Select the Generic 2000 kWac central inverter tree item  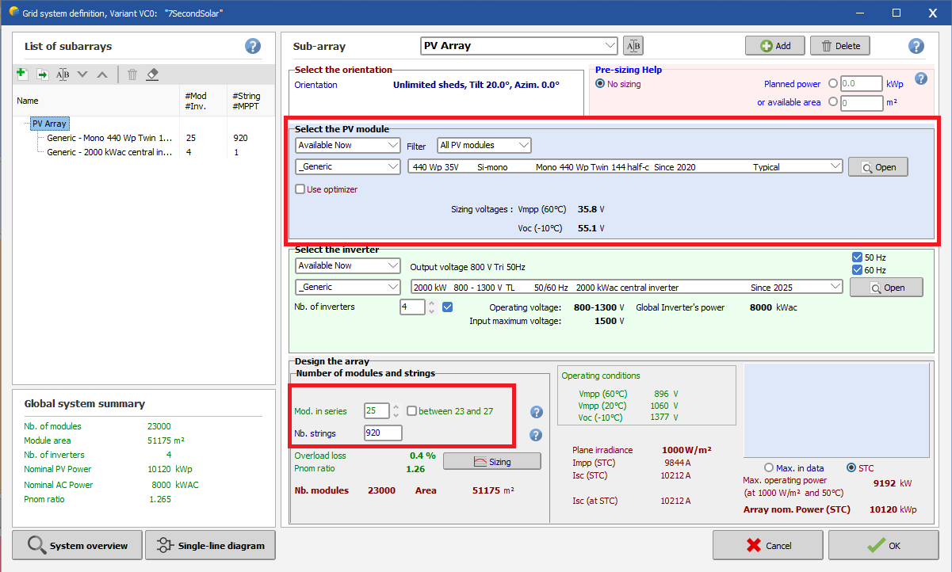(x=109, y=152)
